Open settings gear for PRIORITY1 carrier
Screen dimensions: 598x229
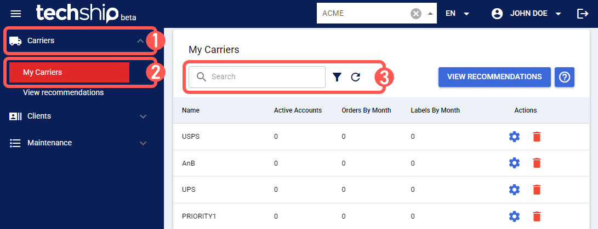point(515,216)
